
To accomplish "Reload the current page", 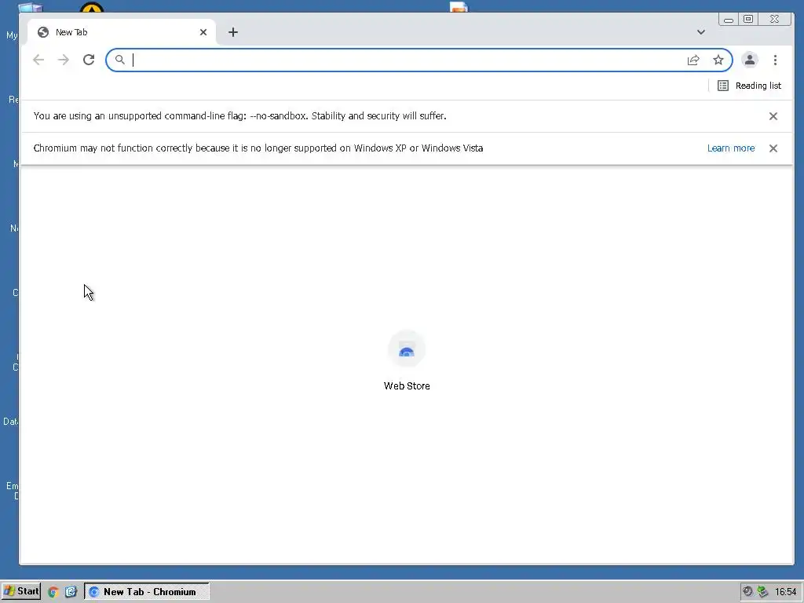I will click(x=89, y=60).
